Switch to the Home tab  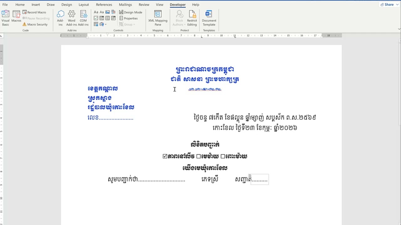[x=20, y=4]
